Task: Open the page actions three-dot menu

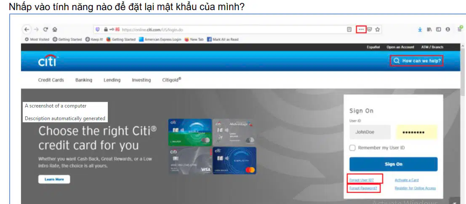Action: (361, 30)
